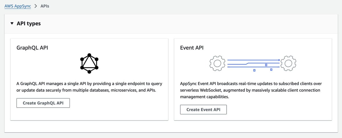Collapse the API types section triangle
The width and height of the screenshot is (342, 138).
click(x=12, y=24)
